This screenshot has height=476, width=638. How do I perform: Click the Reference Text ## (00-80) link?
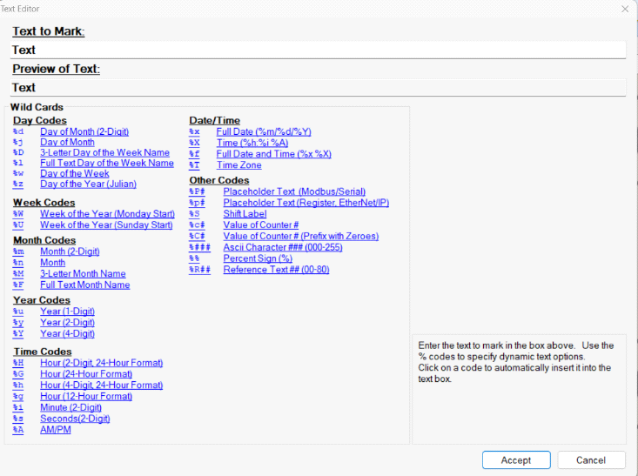276,270
